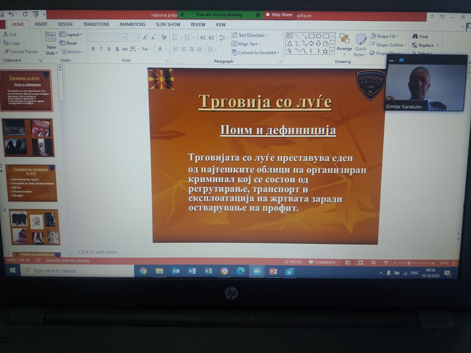Open PowerPoint from the taskbar
Viewport: 471px width, 353px height.
pyautogui.click(x=273, y=272)
